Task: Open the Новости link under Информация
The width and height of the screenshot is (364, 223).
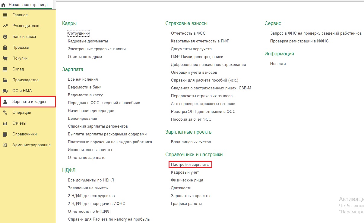Action: click(x=278, y=64)
